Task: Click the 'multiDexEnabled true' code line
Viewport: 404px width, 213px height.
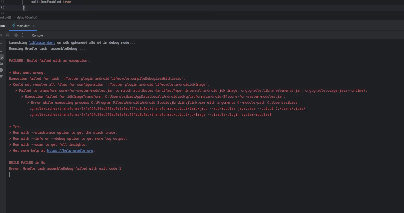Action: coord(51,2)
